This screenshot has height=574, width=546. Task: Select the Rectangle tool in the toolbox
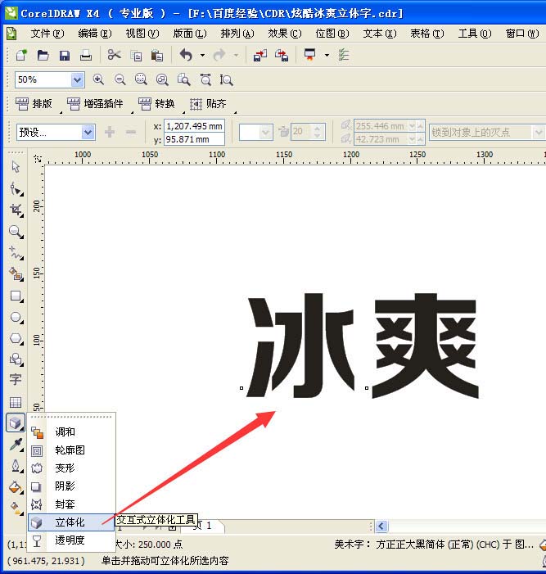pyautogui.click(x=16, y=296)
